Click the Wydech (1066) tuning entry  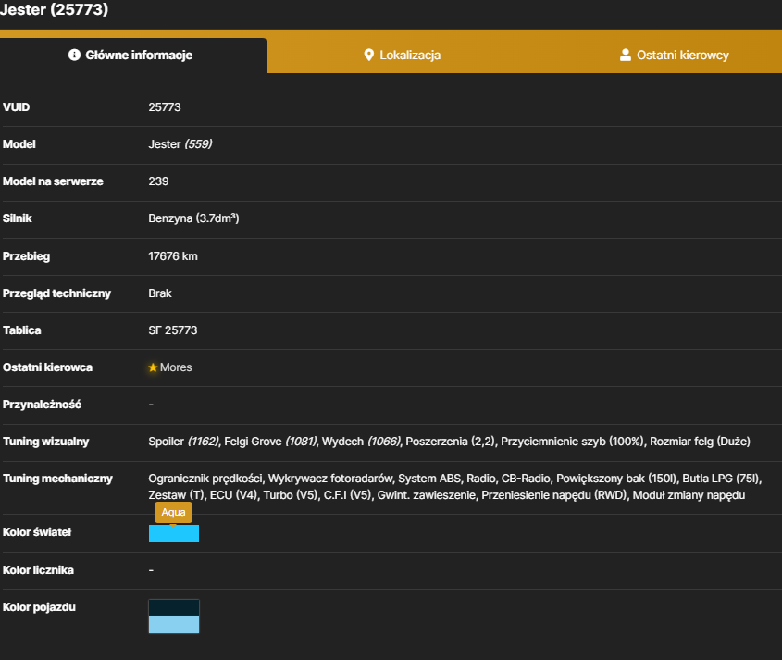[361, 442]
